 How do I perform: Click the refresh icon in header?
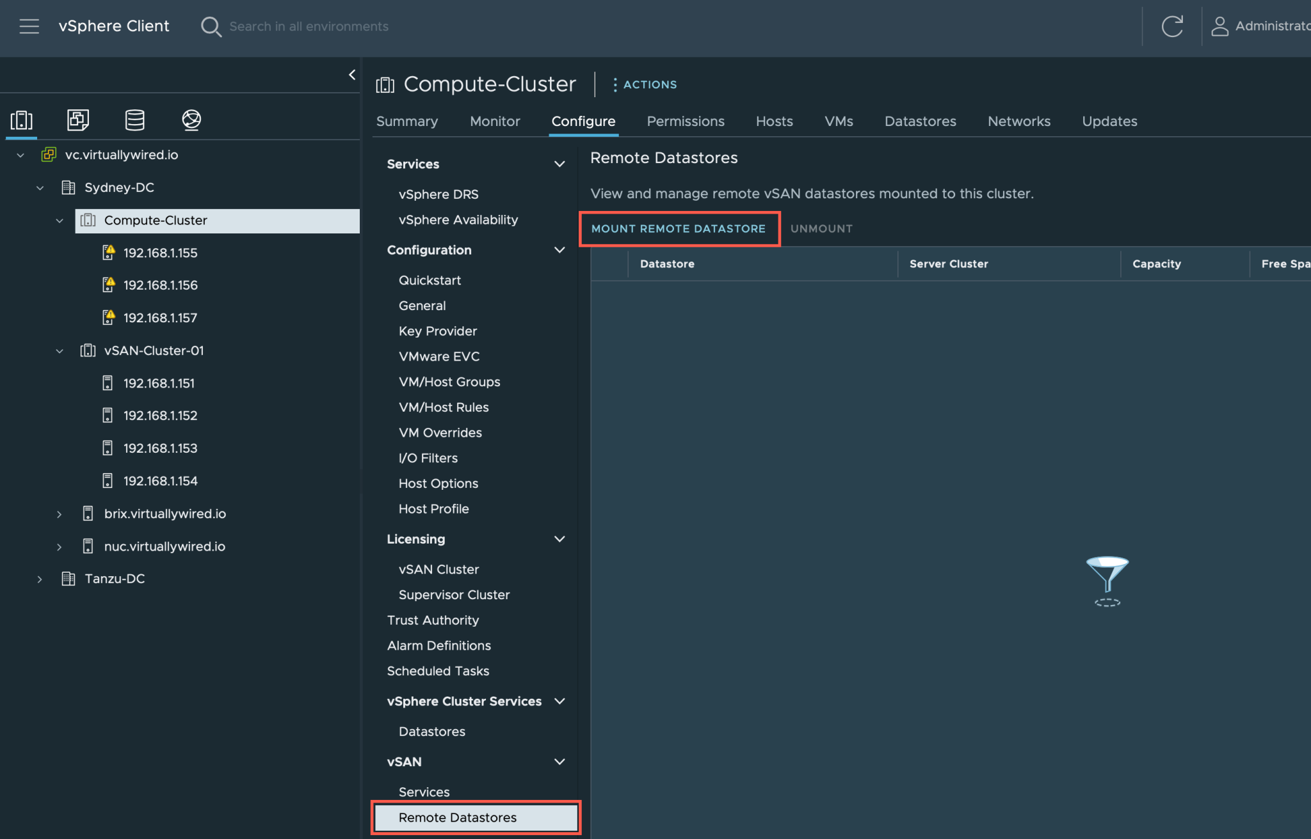tap(1171, 26)
